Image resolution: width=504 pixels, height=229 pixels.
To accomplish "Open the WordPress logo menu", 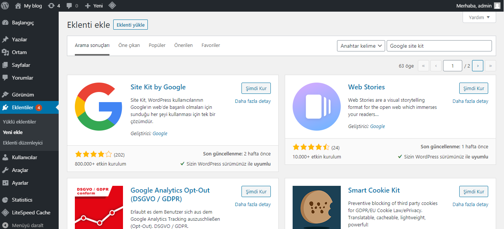I will 5,6.
